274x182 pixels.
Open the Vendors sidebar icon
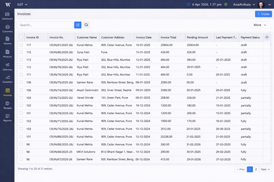(7, 41)
